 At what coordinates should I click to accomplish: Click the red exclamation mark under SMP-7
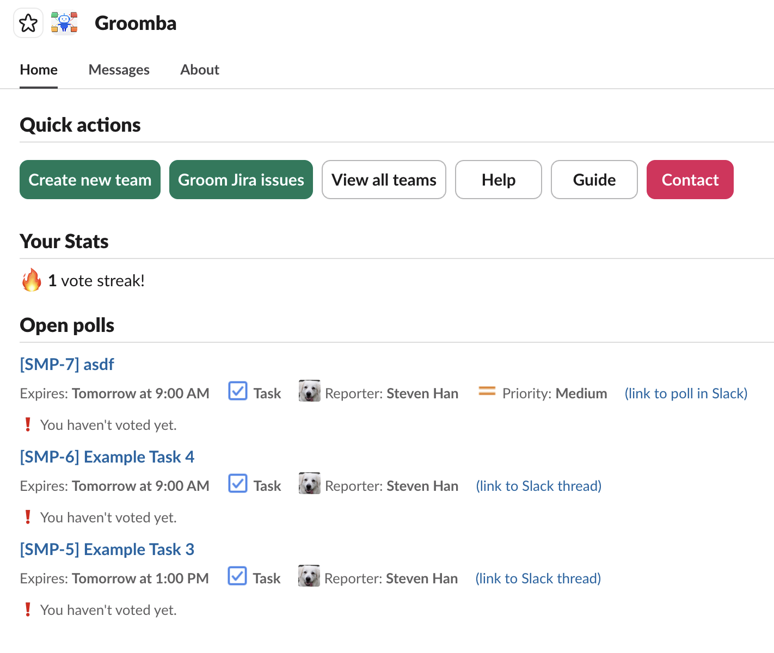pos(28,424)
